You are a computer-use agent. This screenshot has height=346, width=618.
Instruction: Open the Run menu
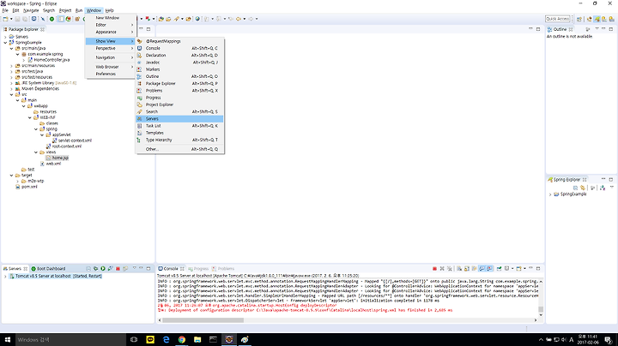point(79,10)
